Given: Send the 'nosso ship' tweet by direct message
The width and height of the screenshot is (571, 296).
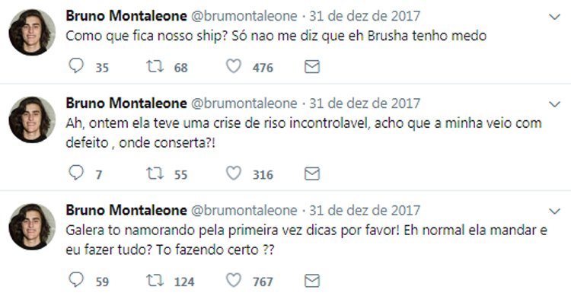Looking at the screenshot, I should 311,67.
